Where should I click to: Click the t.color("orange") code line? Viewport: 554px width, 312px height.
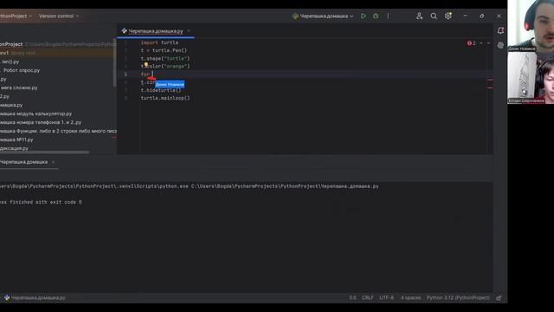(165, 66)
